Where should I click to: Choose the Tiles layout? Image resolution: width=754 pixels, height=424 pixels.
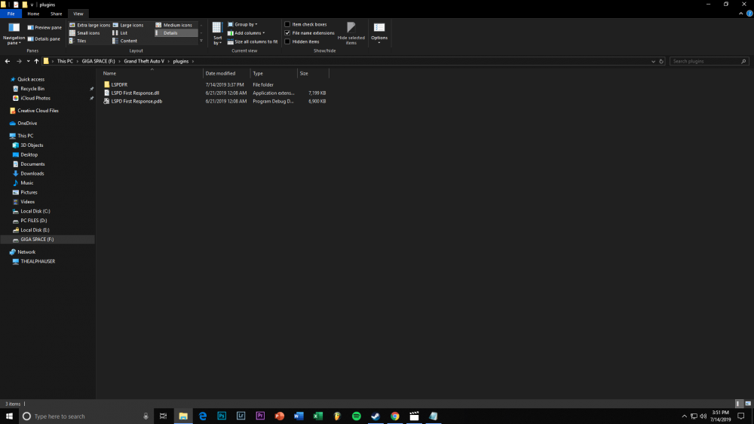coord(78,41)
